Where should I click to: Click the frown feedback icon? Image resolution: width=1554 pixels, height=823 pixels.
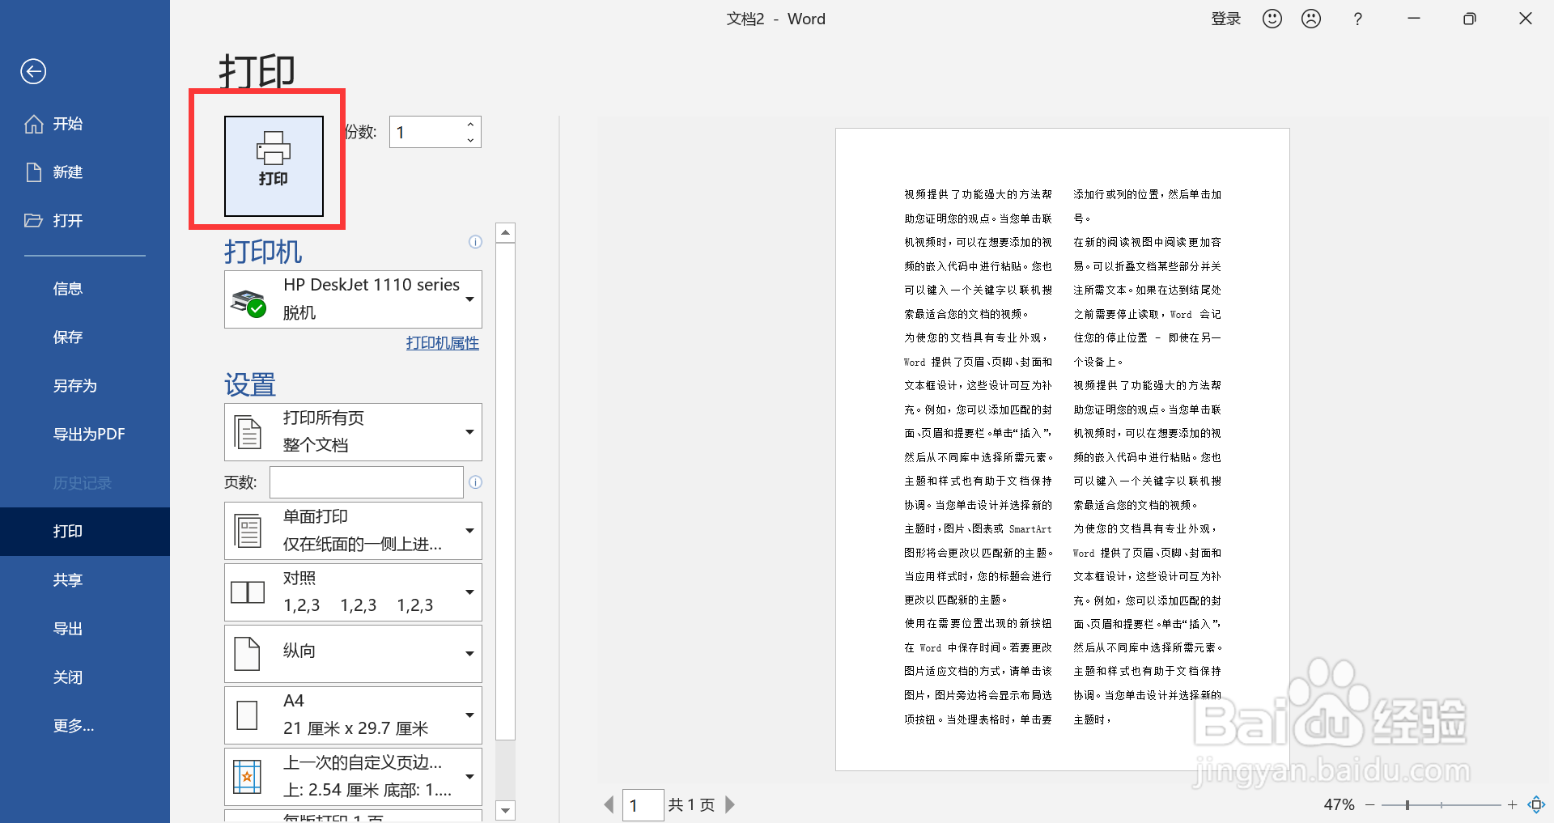pyautogui.click(x=1311, y=19)
